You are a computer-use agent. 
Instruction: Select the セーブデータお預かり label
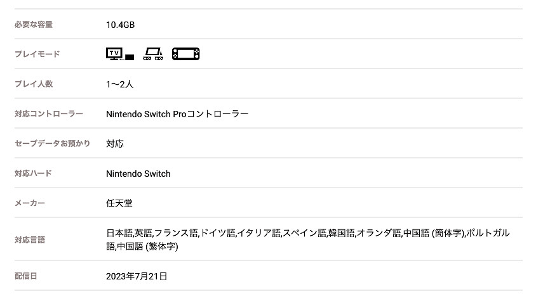(x=52, y=144)
